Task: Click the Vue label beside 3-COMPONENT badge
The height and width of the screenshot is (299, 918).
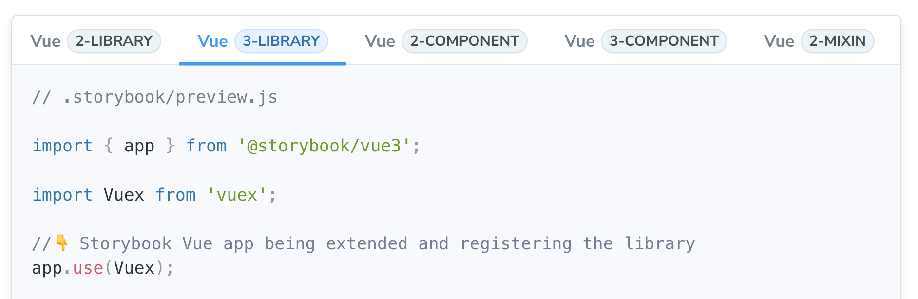Action: tap(579, 41)
